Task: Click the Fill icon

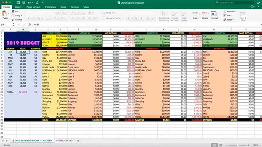Action: tap(225, 16)
